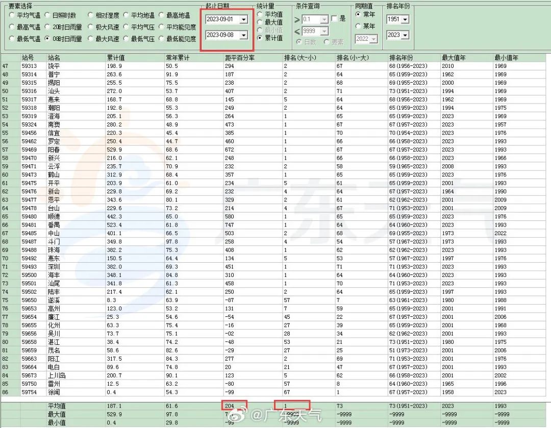Select 平均值 radio under 统计量
Viewport: 551px width, 428px height.
point(260,14)
